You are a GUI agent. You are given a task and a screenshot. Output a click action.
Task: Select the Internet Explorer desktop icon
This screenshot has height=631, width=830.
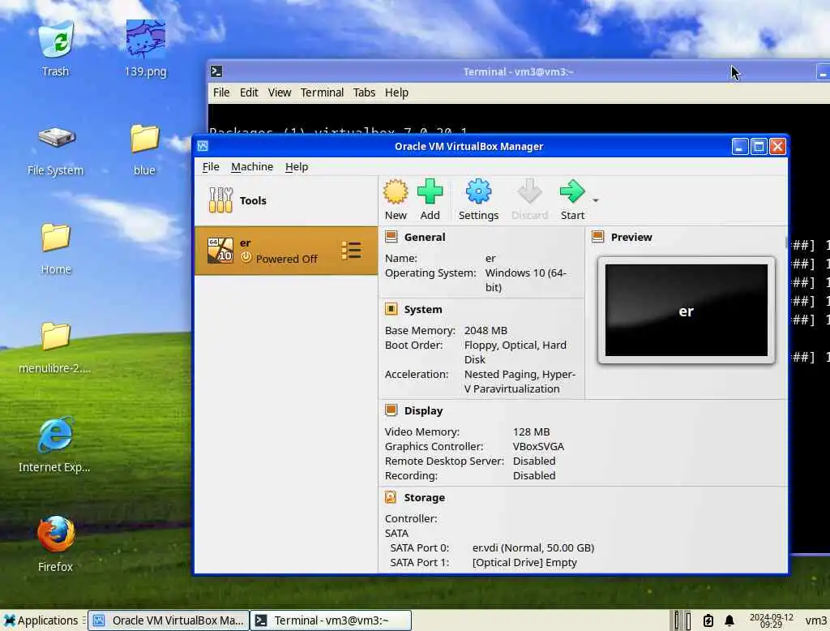54,445
